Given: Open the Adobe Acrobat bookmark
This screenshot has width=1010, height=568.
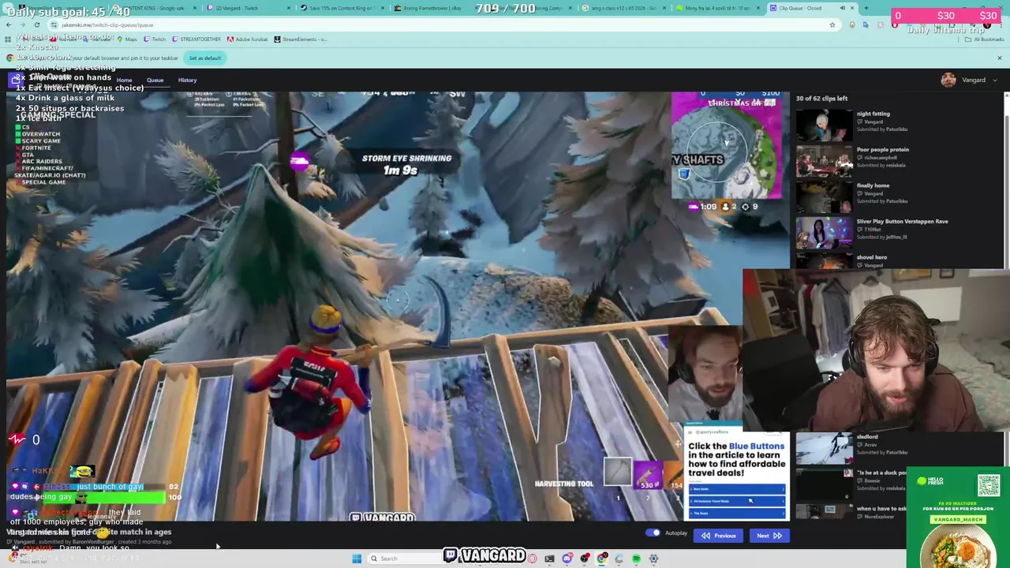Looking at the screenshot, I should pyautogui.click(x=248, y=39).
